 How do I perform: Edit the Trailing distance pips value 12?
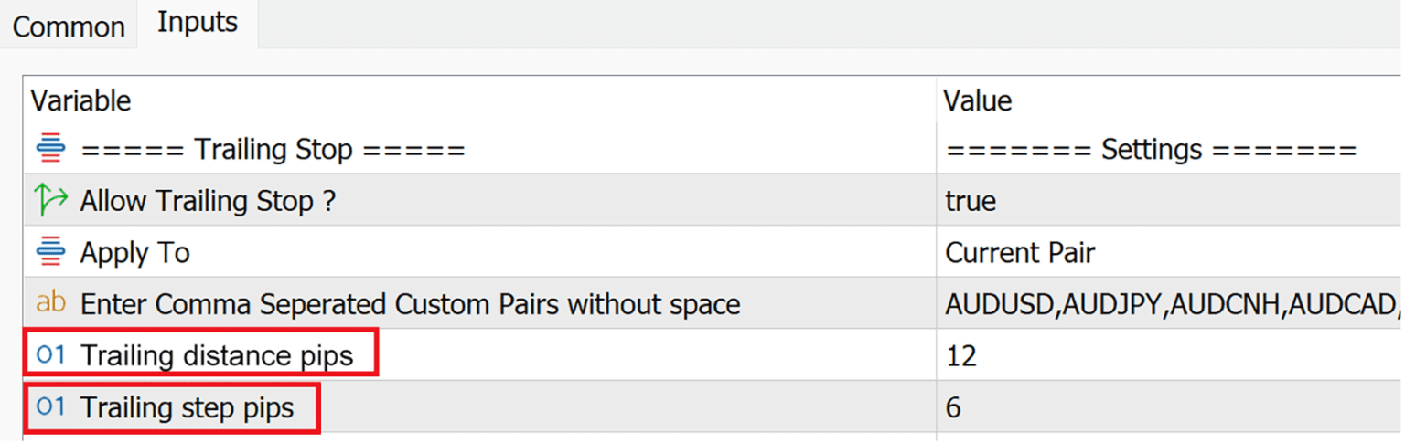click(960, 354)
